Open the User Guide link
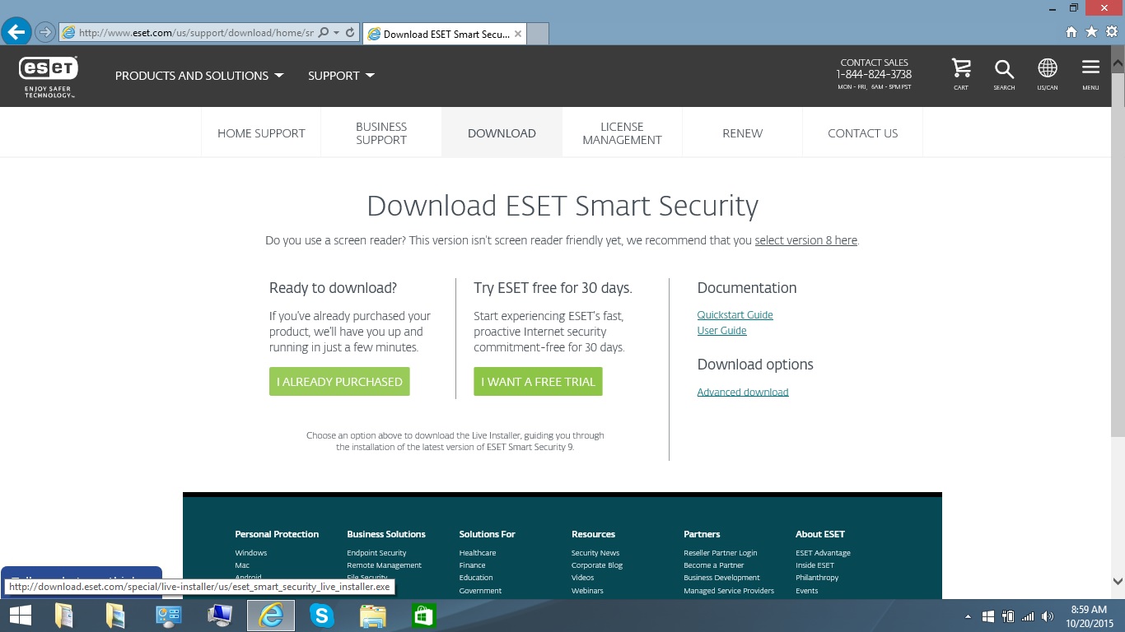This screenshot has width=1125, height=632. tap(721, 330)
